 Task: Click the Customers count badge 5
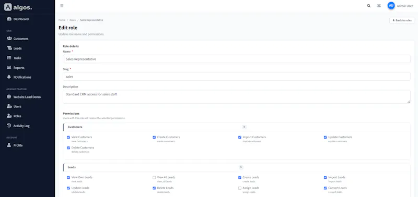(244, 127)
